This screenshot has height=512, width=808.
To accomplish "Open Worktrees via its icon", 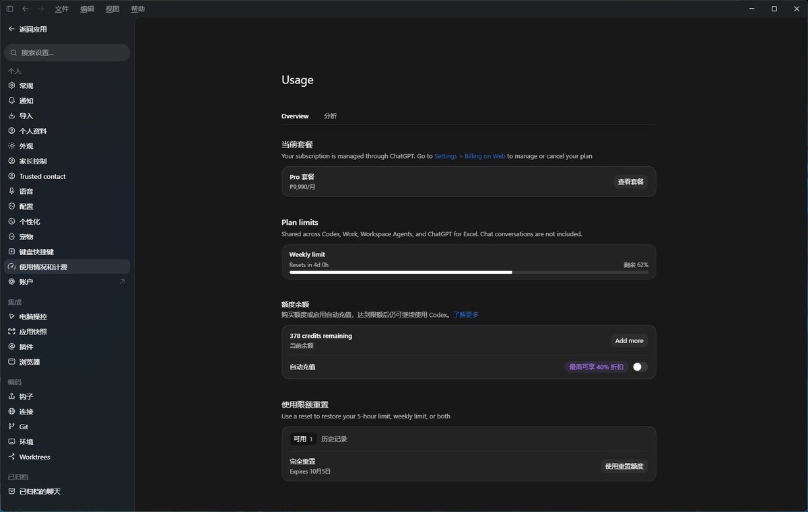I will coord(11,457).
